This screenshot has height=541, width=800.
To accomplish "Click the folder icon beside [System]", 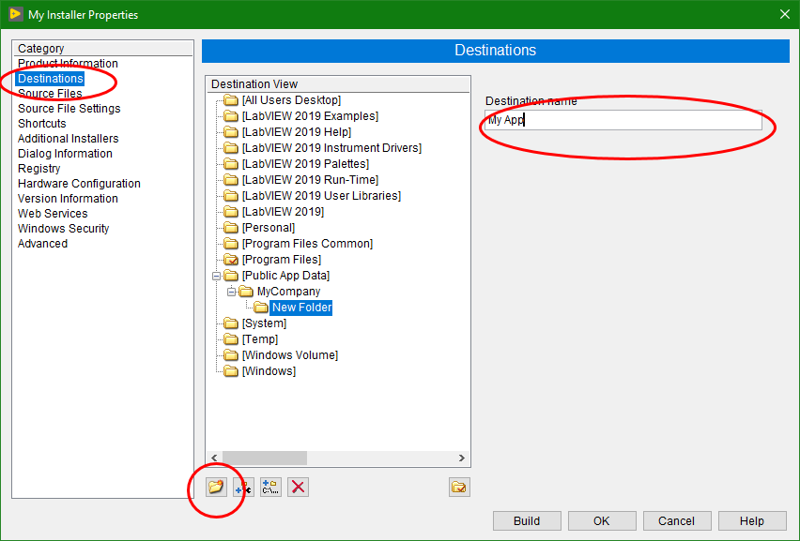I will [x=231, y=323].
